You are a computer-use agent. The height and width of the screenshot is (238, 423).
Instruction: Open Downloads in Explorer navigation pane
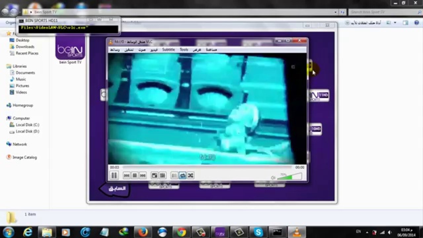point(25,47)
